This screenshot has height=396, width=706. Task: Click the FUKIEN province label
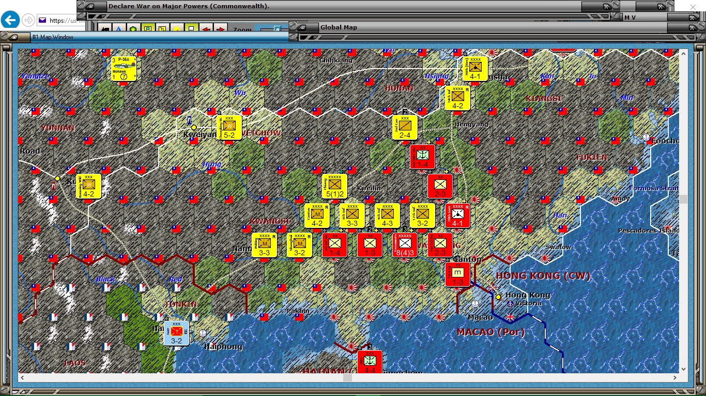[x=592, y=157]
